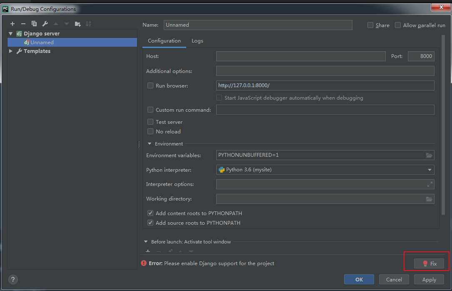Click the Apply button
Image resolution: width=452 pixels, height=291 pixels.
429,279
